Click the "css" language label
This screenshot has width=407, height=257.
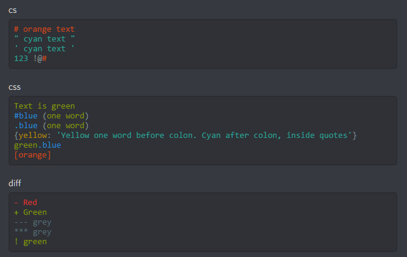point(15,87)
